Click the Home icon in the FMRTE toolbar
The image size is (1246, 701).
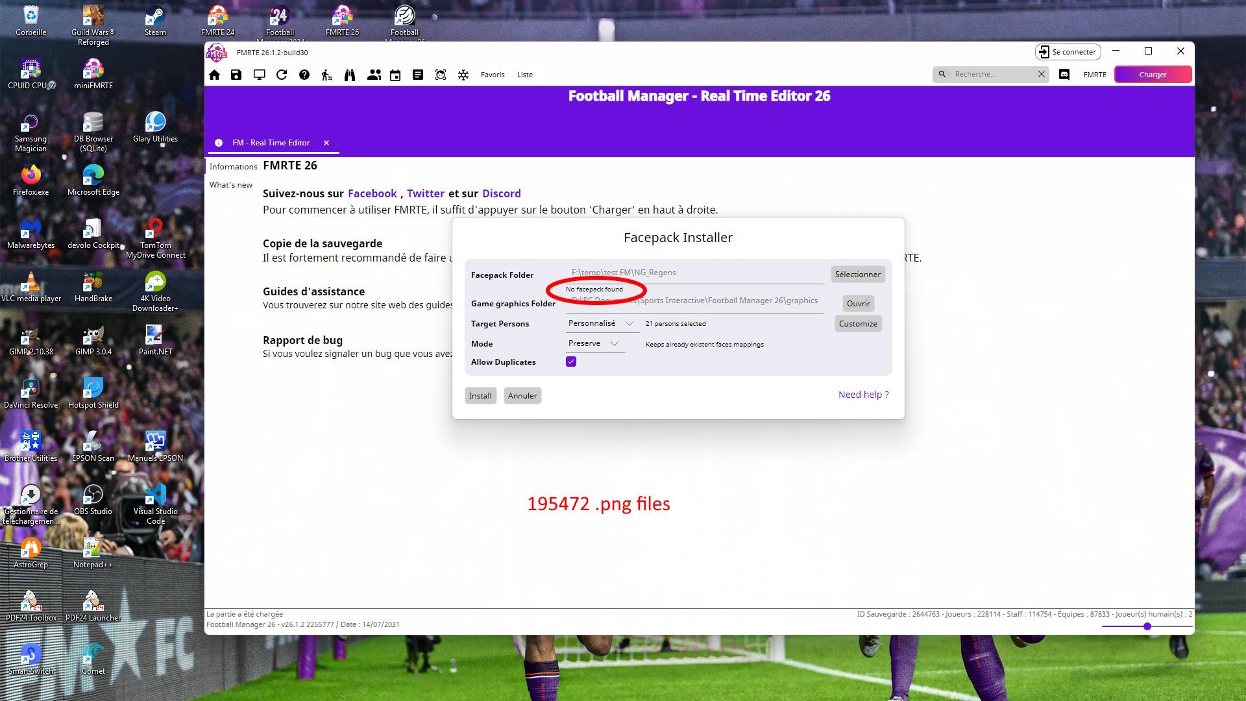pyautogui.click(x=215, y=75)
